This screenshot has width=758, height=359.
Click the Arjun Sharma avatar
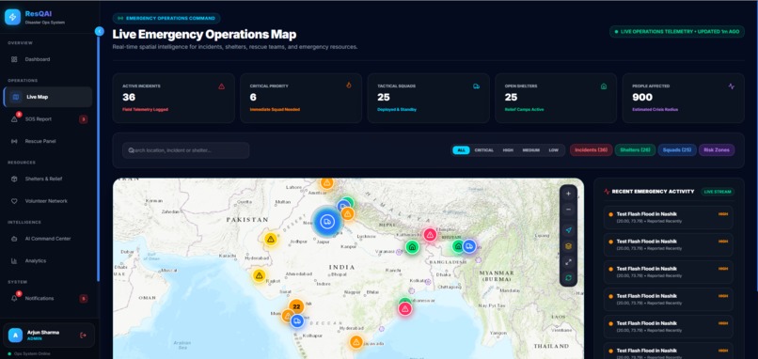tap(15, 335)
